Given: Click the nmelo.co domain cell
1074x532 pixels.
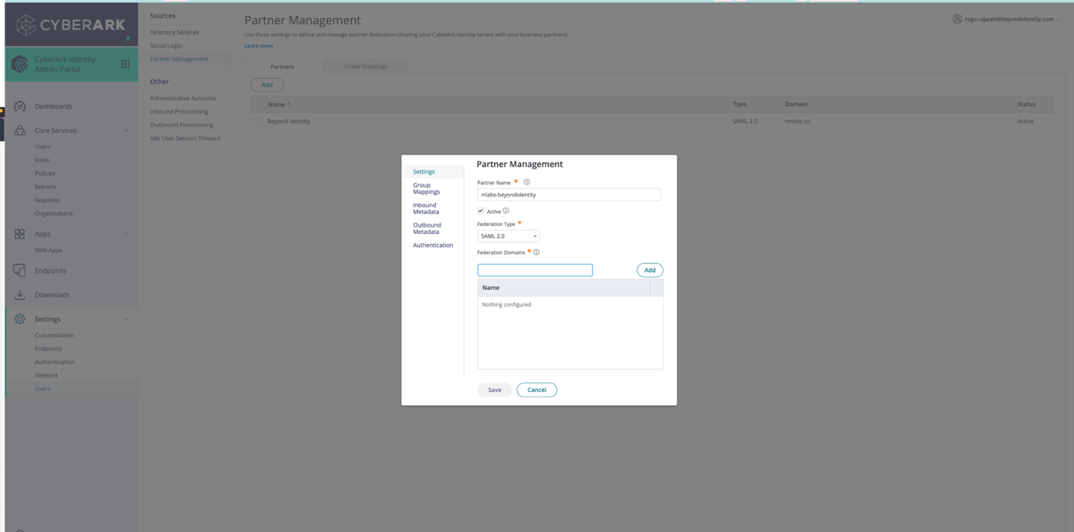Looking at the screenshot, I should (x=797, y=122).
